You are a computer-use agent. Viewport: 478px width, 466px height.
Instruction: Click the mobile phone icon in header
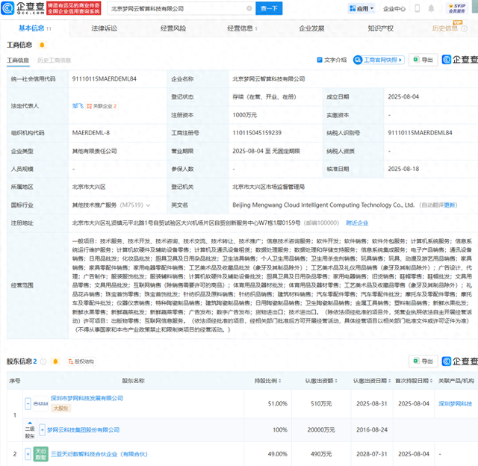[418, 8]
